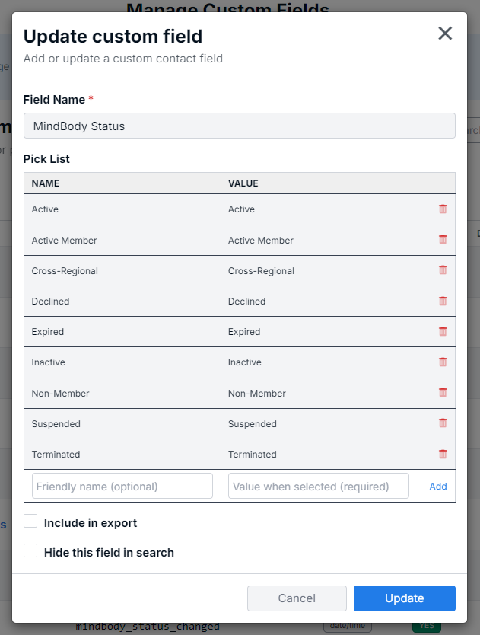
Task: Delete the Terminated pick list option
Action: (443, 454)
